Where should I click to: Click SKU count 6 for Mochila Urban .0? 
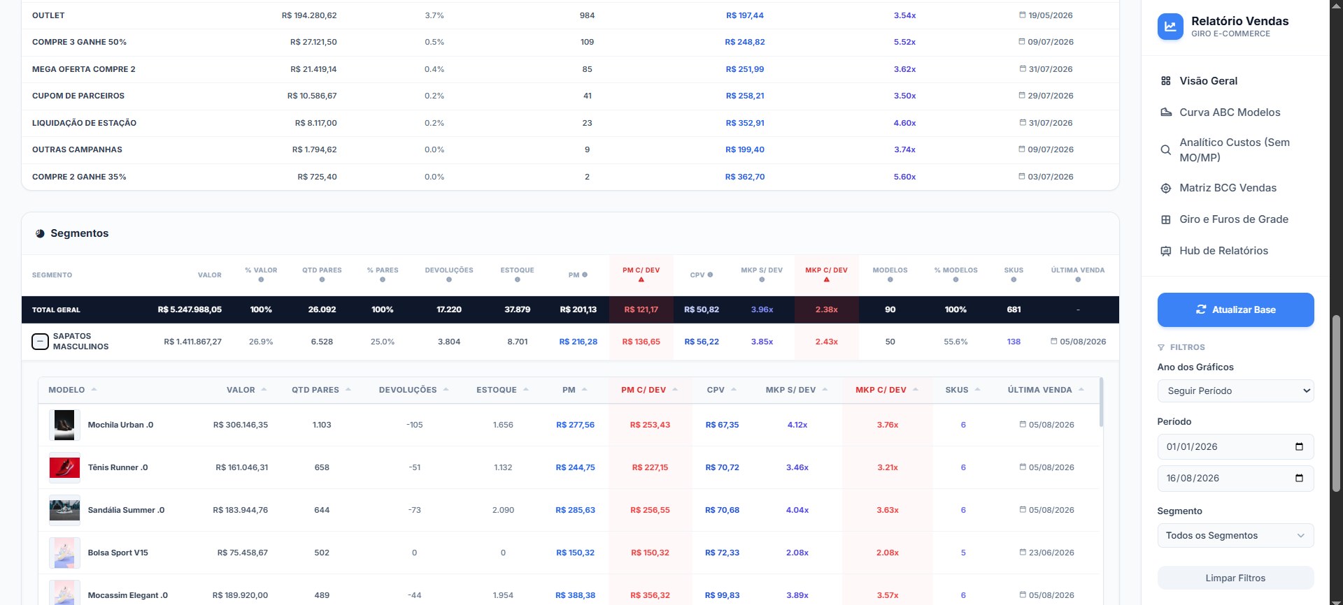click(x=963, y=425)
